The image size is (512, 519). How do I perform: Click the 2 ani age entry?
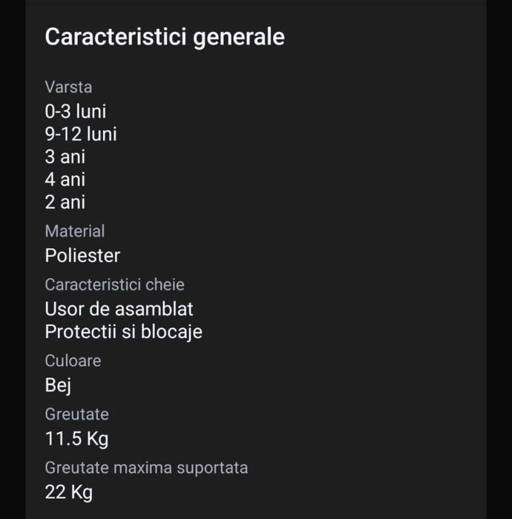(x=65, y=202)
